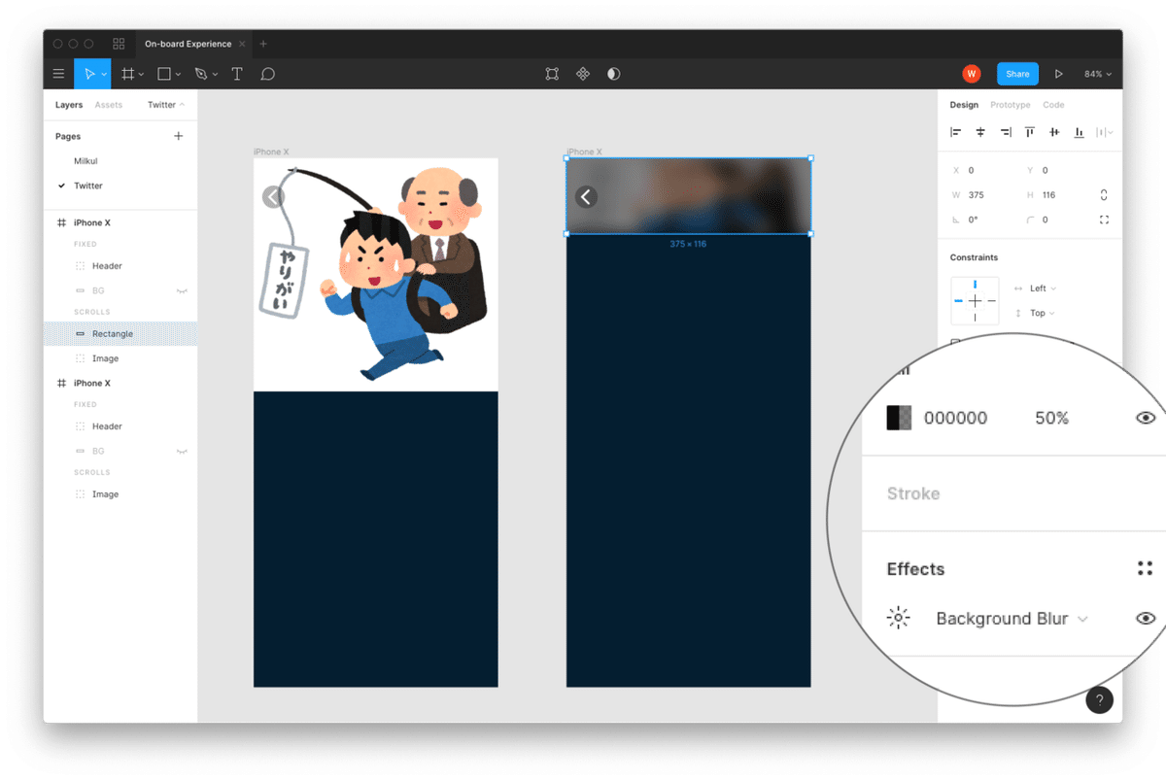Screen dimensions: 1166x780
Task: Select the Header layer above Rectangle
Action: (120, 266)
